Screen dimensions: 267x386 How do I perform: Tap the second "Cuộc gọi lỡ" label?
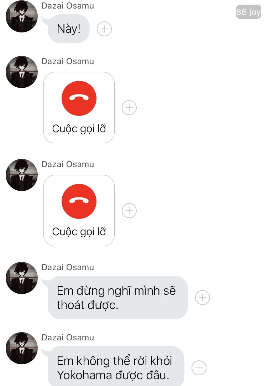79,232
